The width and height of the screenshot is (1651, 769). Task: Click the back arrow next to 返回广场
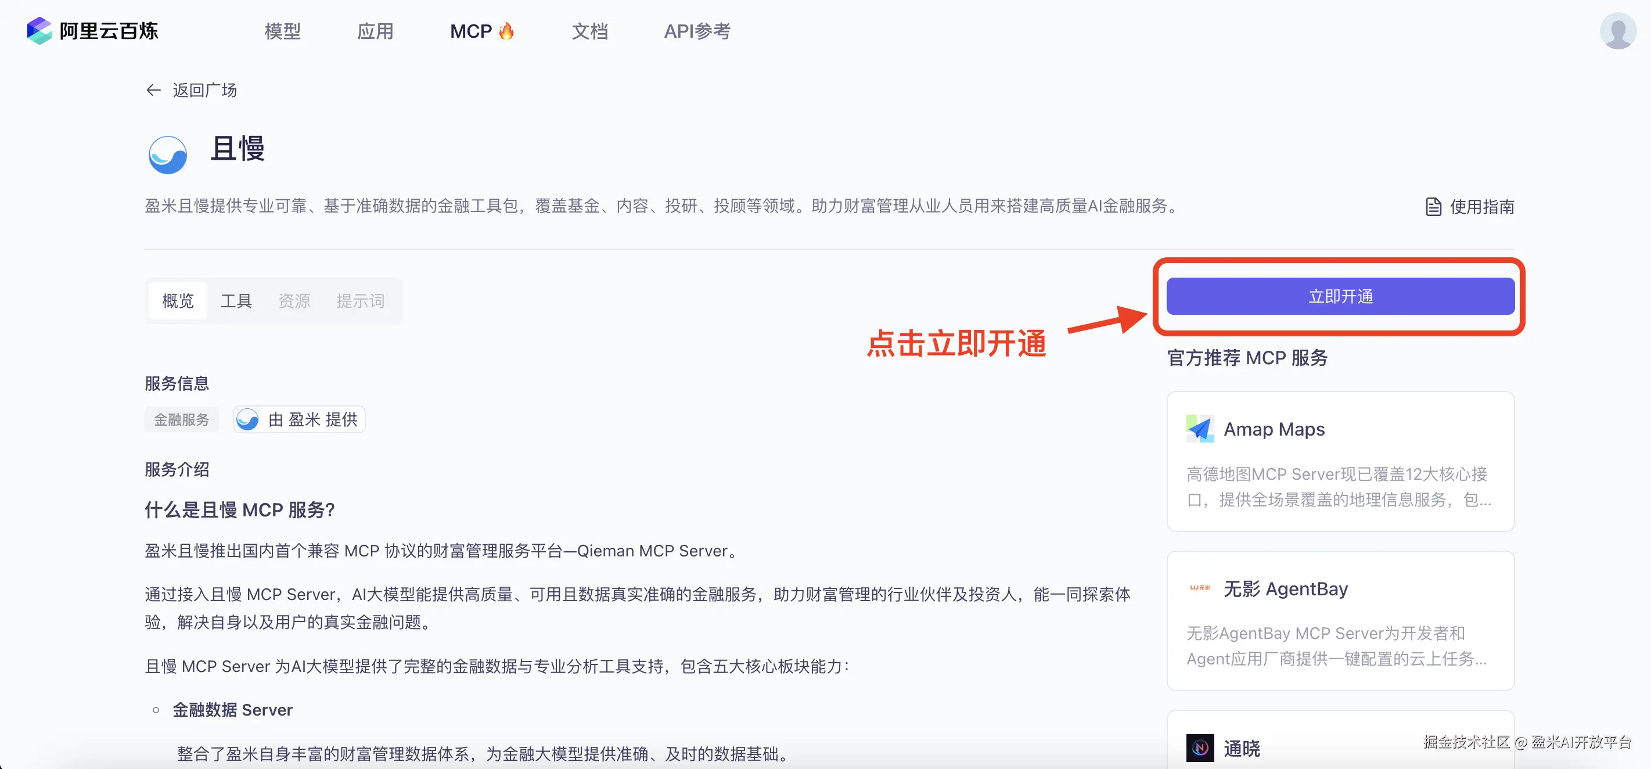pos(153,91)
